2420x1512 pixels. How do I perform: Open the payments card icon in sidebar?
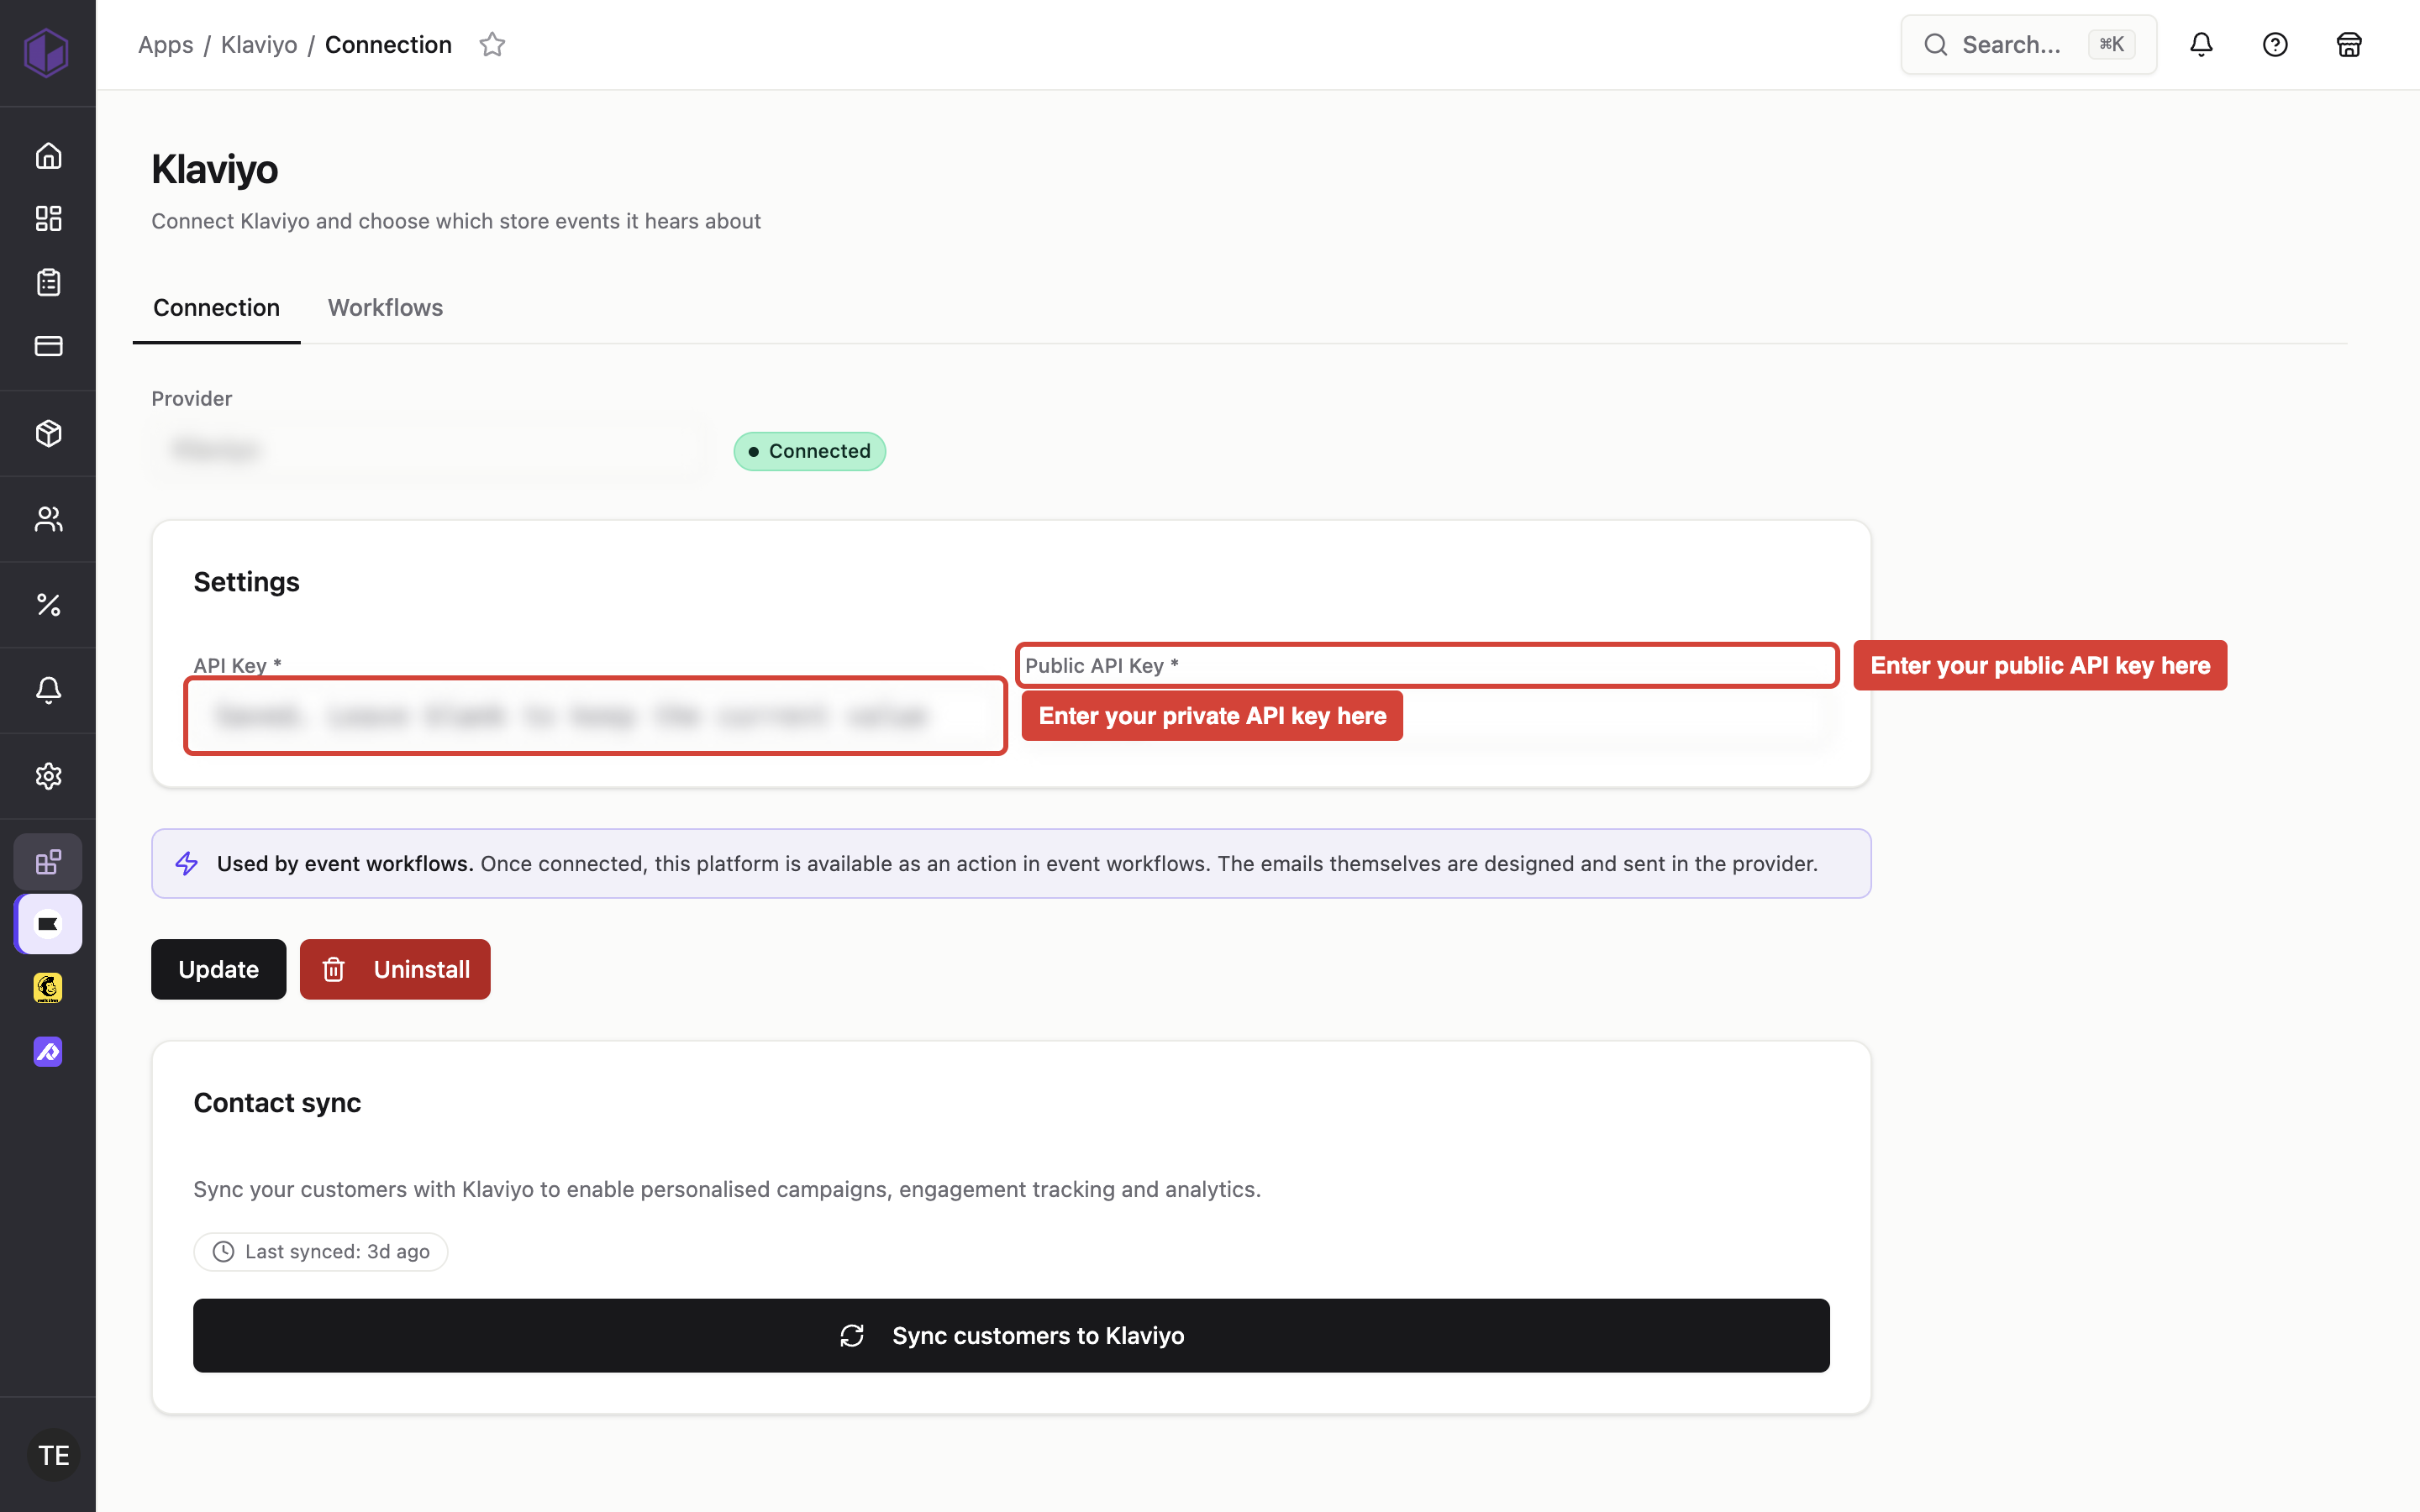point(48,345)
